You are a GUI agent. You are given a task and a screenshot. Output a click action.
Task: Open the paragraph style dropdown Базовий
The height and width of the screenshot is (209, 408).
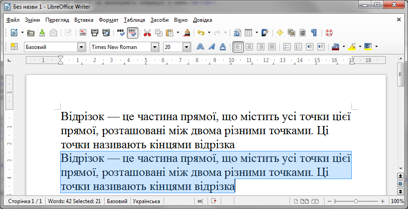pyautogui.click(x=82, y=47)
